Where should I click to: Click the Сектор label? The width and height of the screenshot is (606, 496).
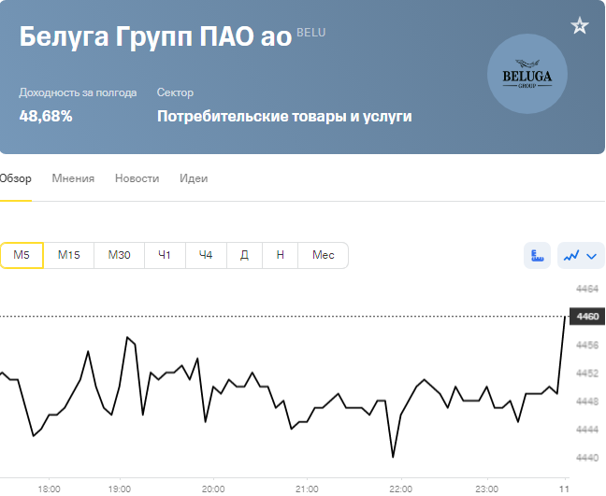175,92
